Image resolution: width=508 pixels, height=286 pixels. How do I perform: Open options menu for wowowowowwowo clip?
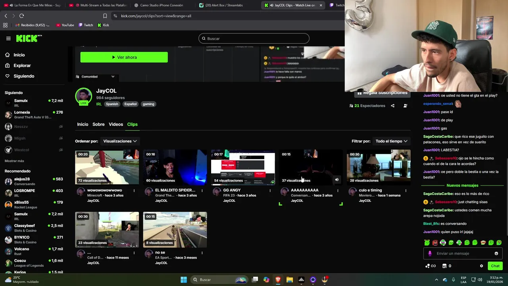pos(134,191)
